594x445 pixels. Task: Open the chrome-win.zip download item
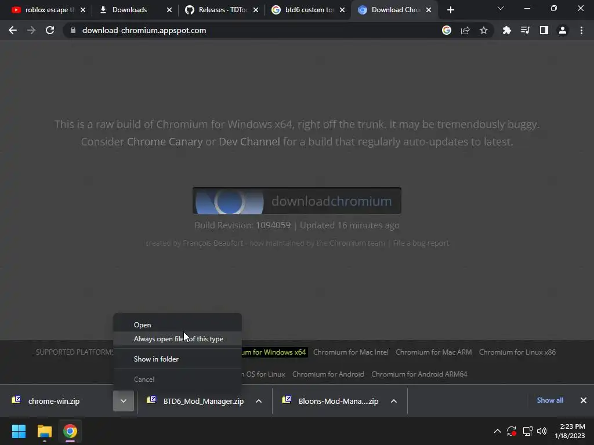click(x=54, y=401)
